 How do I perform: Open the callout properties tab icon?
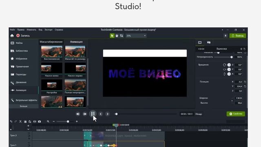209,42
